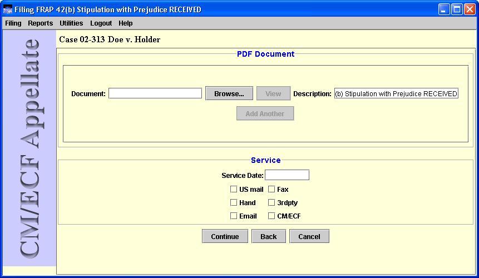Minimize the filing window

(444, 9)
